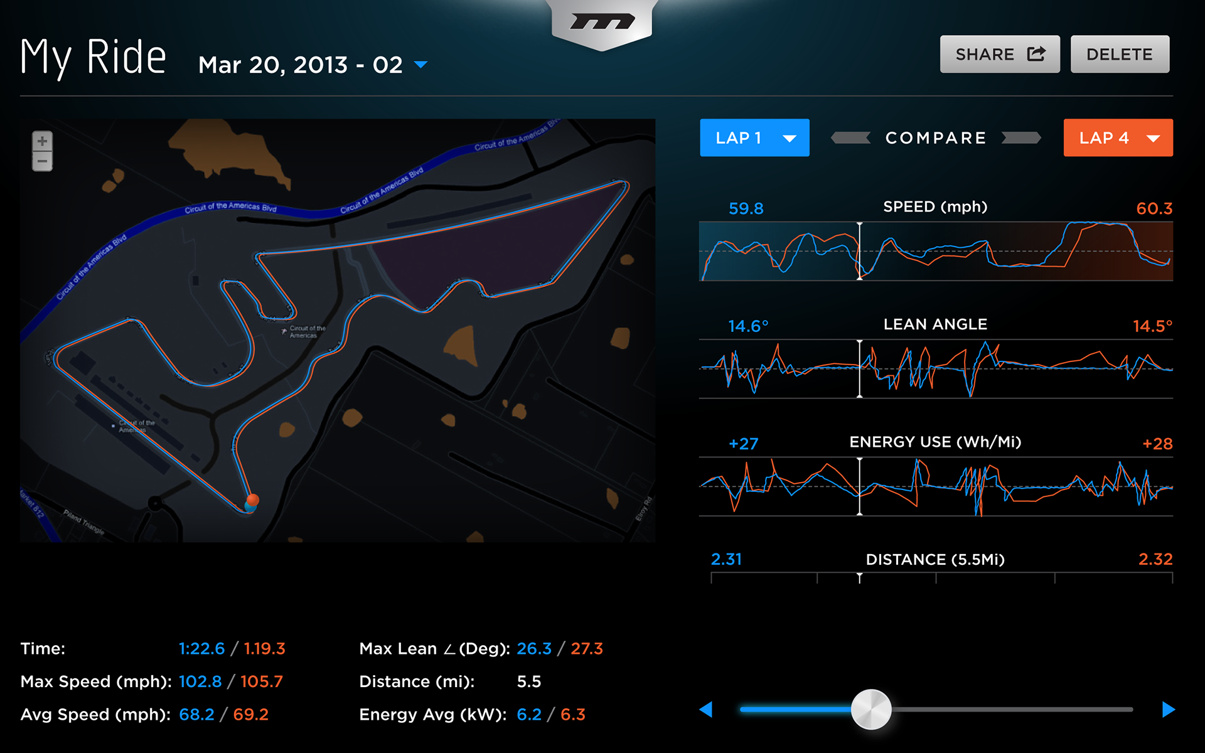Click the distance value 5.5
Image resolution: width=1205 pixels, height=753 pixels.
click(x=529, y=681)
